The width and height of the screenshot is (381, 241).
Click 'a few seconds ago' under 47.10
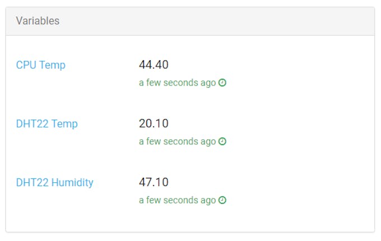[x=177, y=200]
